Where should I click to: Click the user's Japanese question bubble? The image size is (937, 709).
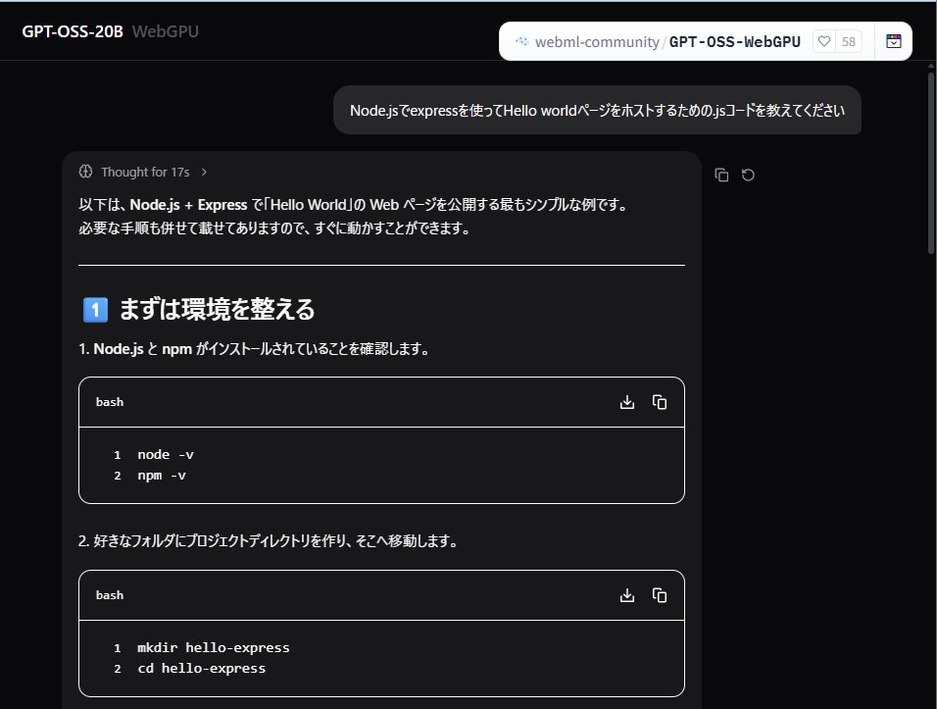(597, 110)
